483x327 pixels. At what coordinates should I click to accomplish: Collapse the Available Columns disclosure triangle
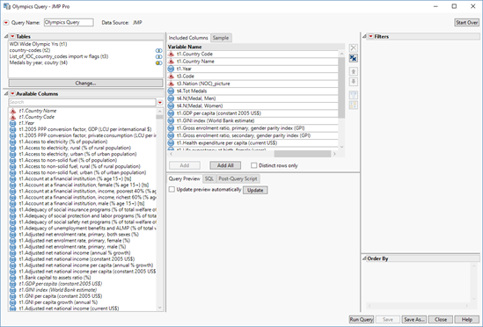point(6,94)
